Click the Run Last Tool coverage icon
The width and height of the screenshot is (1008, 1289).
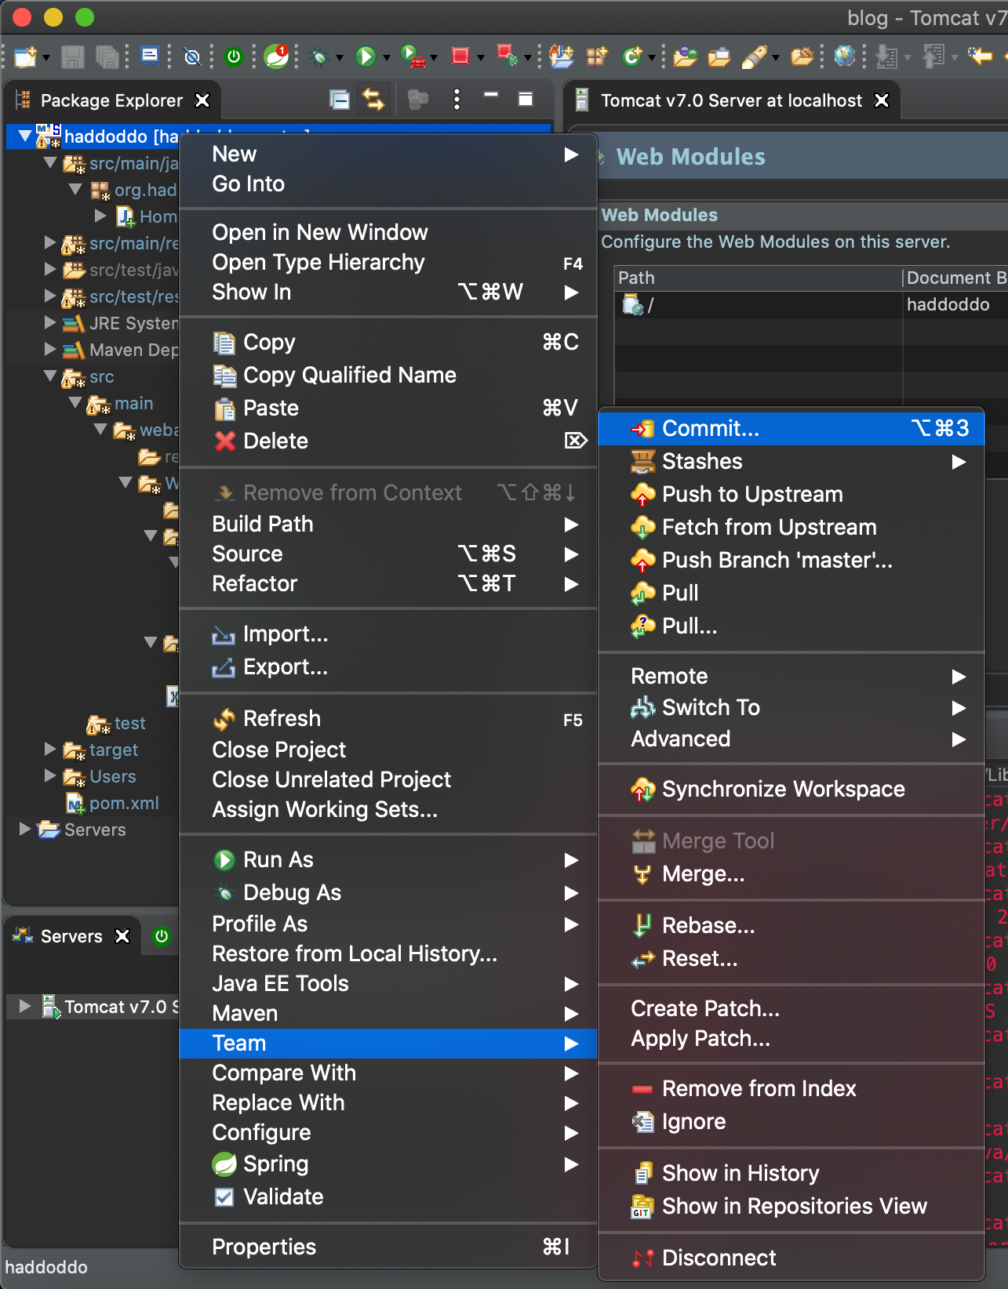pyautogui.click(x=413, y=56)
